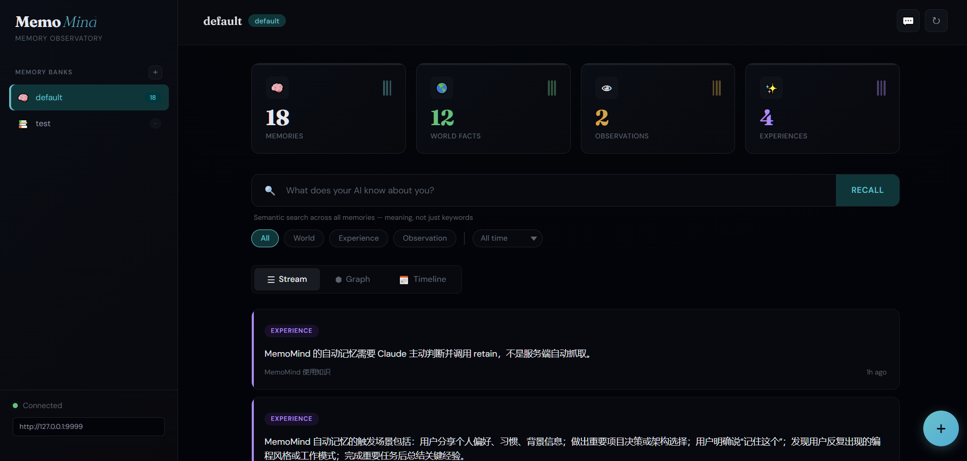Select the test memory bank in sidebar

tap(43, 124)
